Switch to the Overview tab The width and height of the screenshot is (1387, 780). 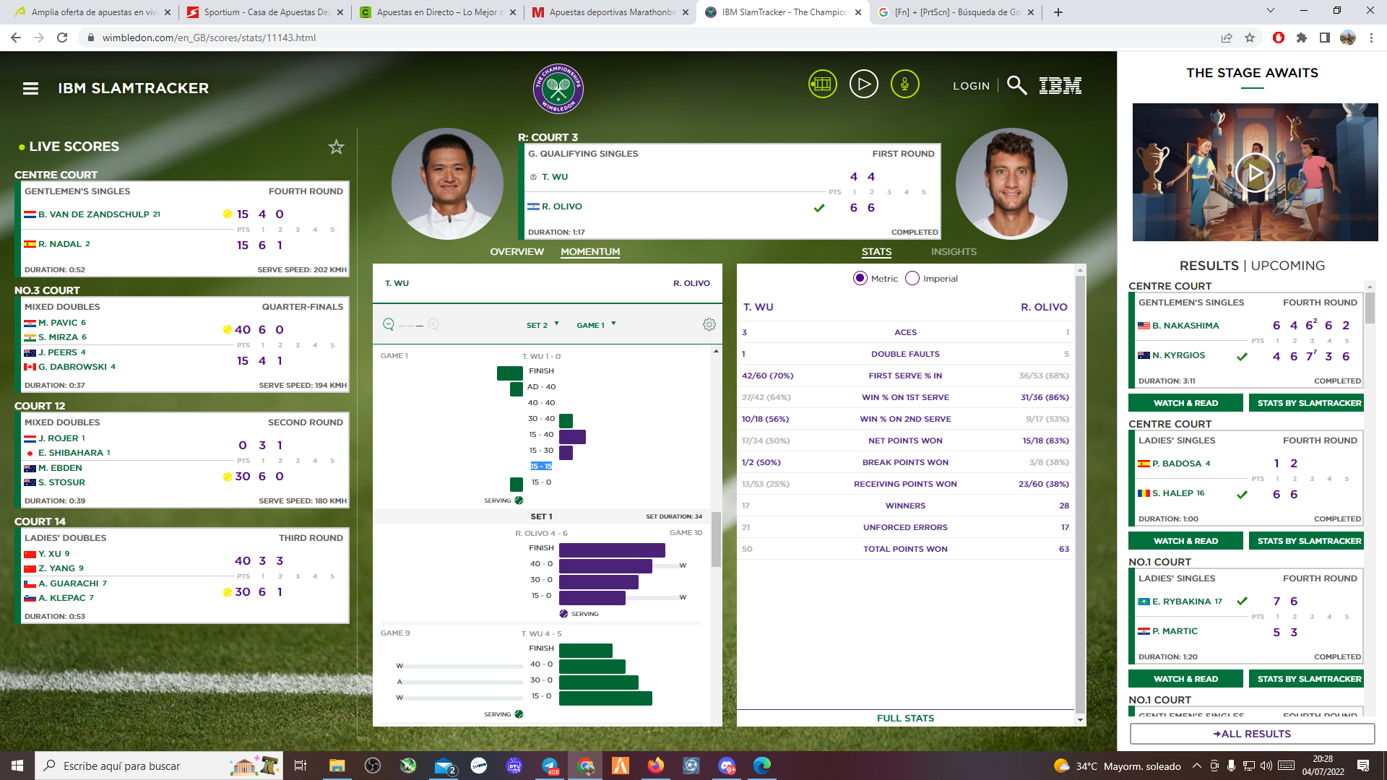[x=517, y=252]
